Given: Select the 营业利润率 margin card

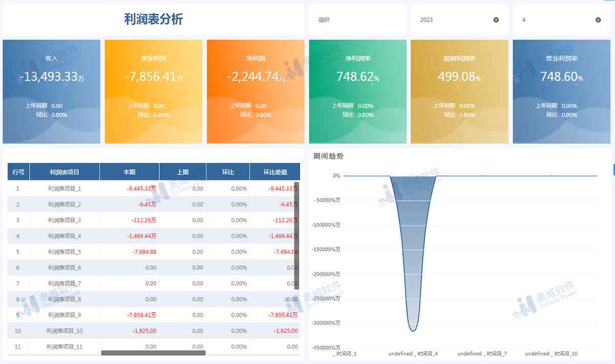Looking at the screenshot, I should [561, 91].
